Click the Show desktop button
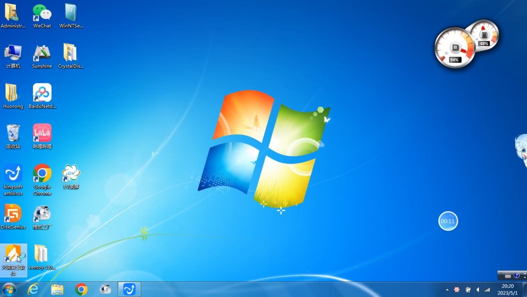The height and width of the screenshot is (297, 527). click(524, 290)
